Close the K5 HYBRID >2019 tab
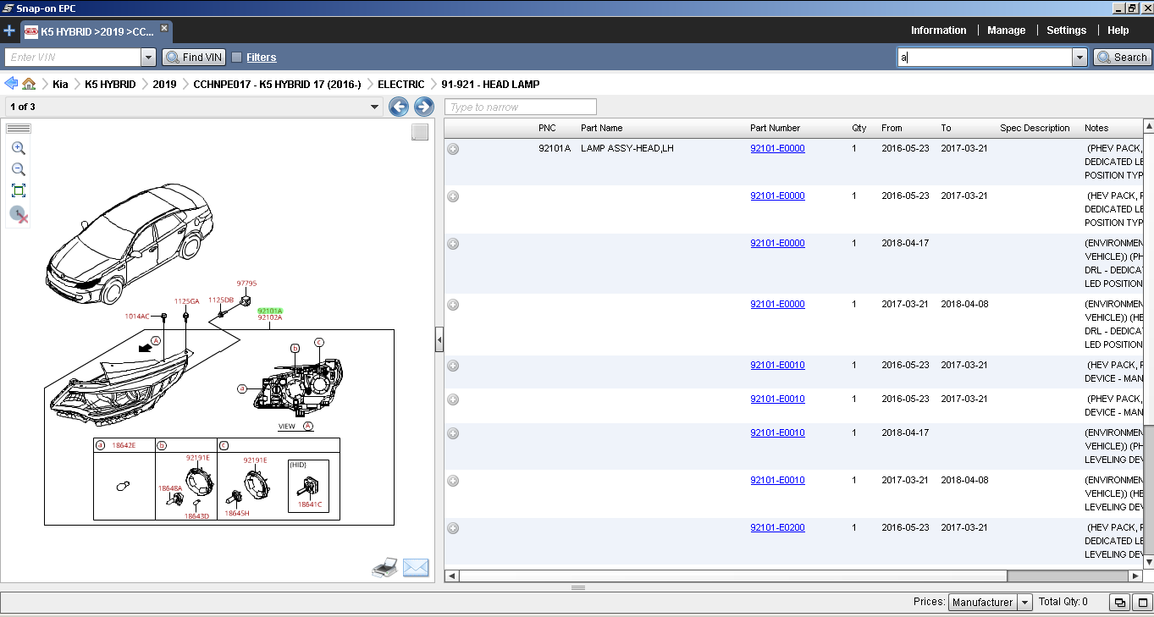 [x=164, y=28]
